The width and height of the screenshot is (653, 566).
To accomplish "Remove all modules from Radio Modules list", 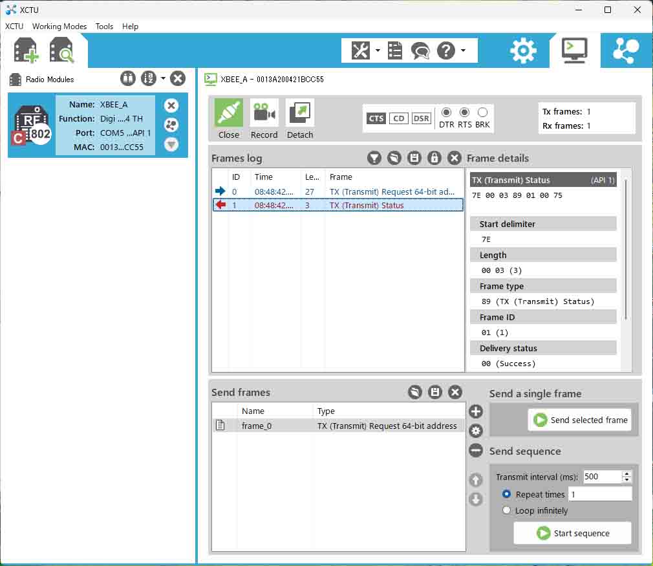I will tap(178, 78).
